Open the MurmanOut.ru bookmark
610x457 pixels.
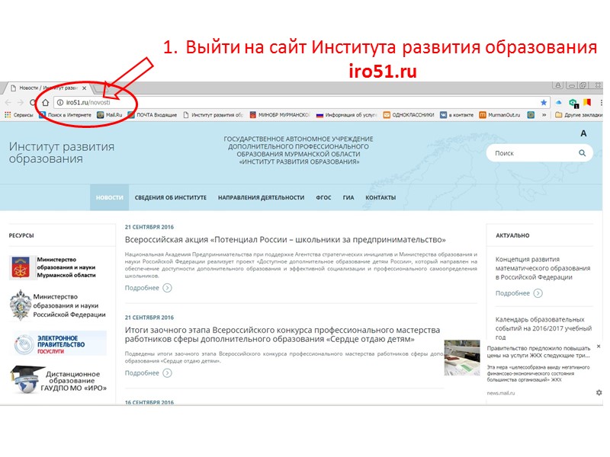click(499, 115)
